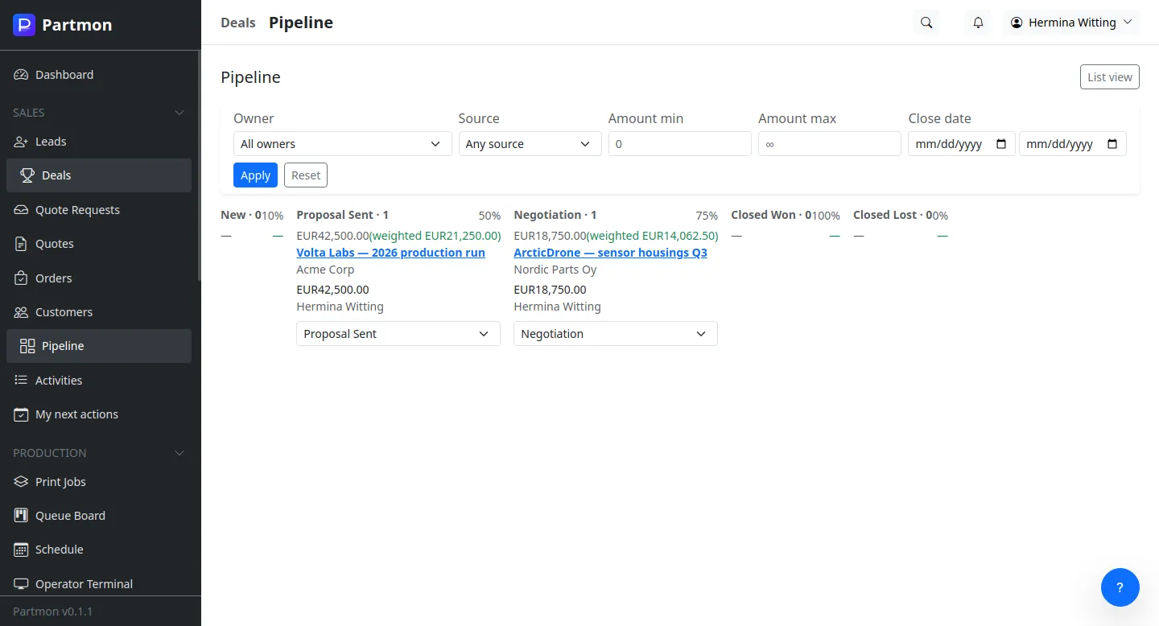Open ArcticDrone — sensor housings Q3 deal

[x=610, y=253]
